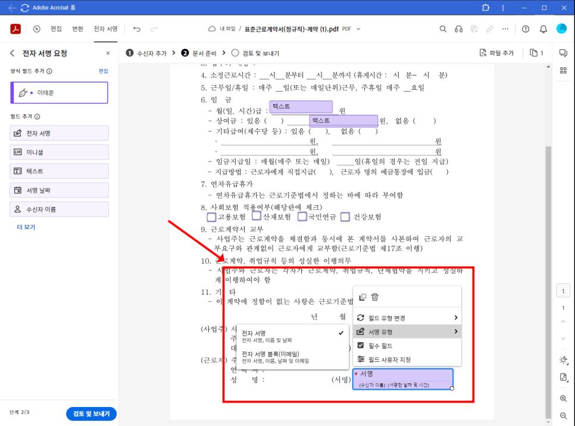The width and height of the screenshot is (575, 426).
Task: Click the 검토 및 보내기 blue button
Action: pos(91,414)
